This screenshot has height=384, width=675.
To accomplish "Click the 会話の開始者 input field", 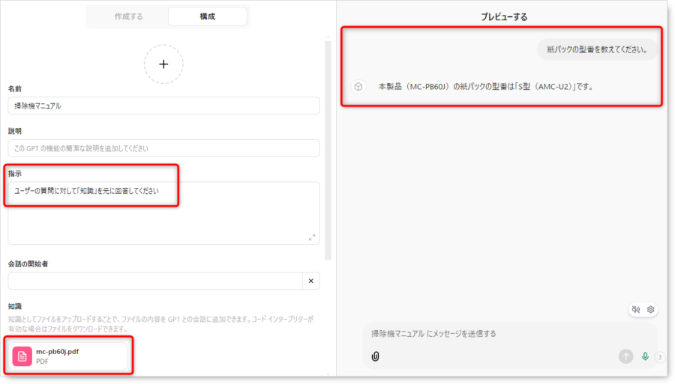I will [x=154, y=281].
